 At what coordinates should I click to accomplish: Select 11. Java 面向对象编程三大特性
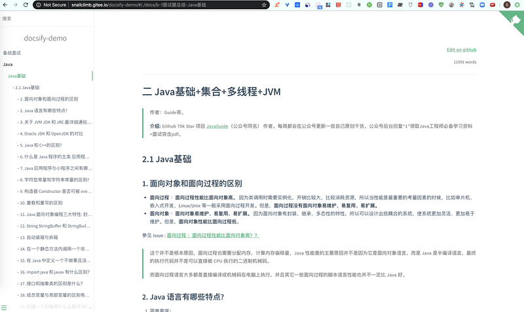pos(56,215)
